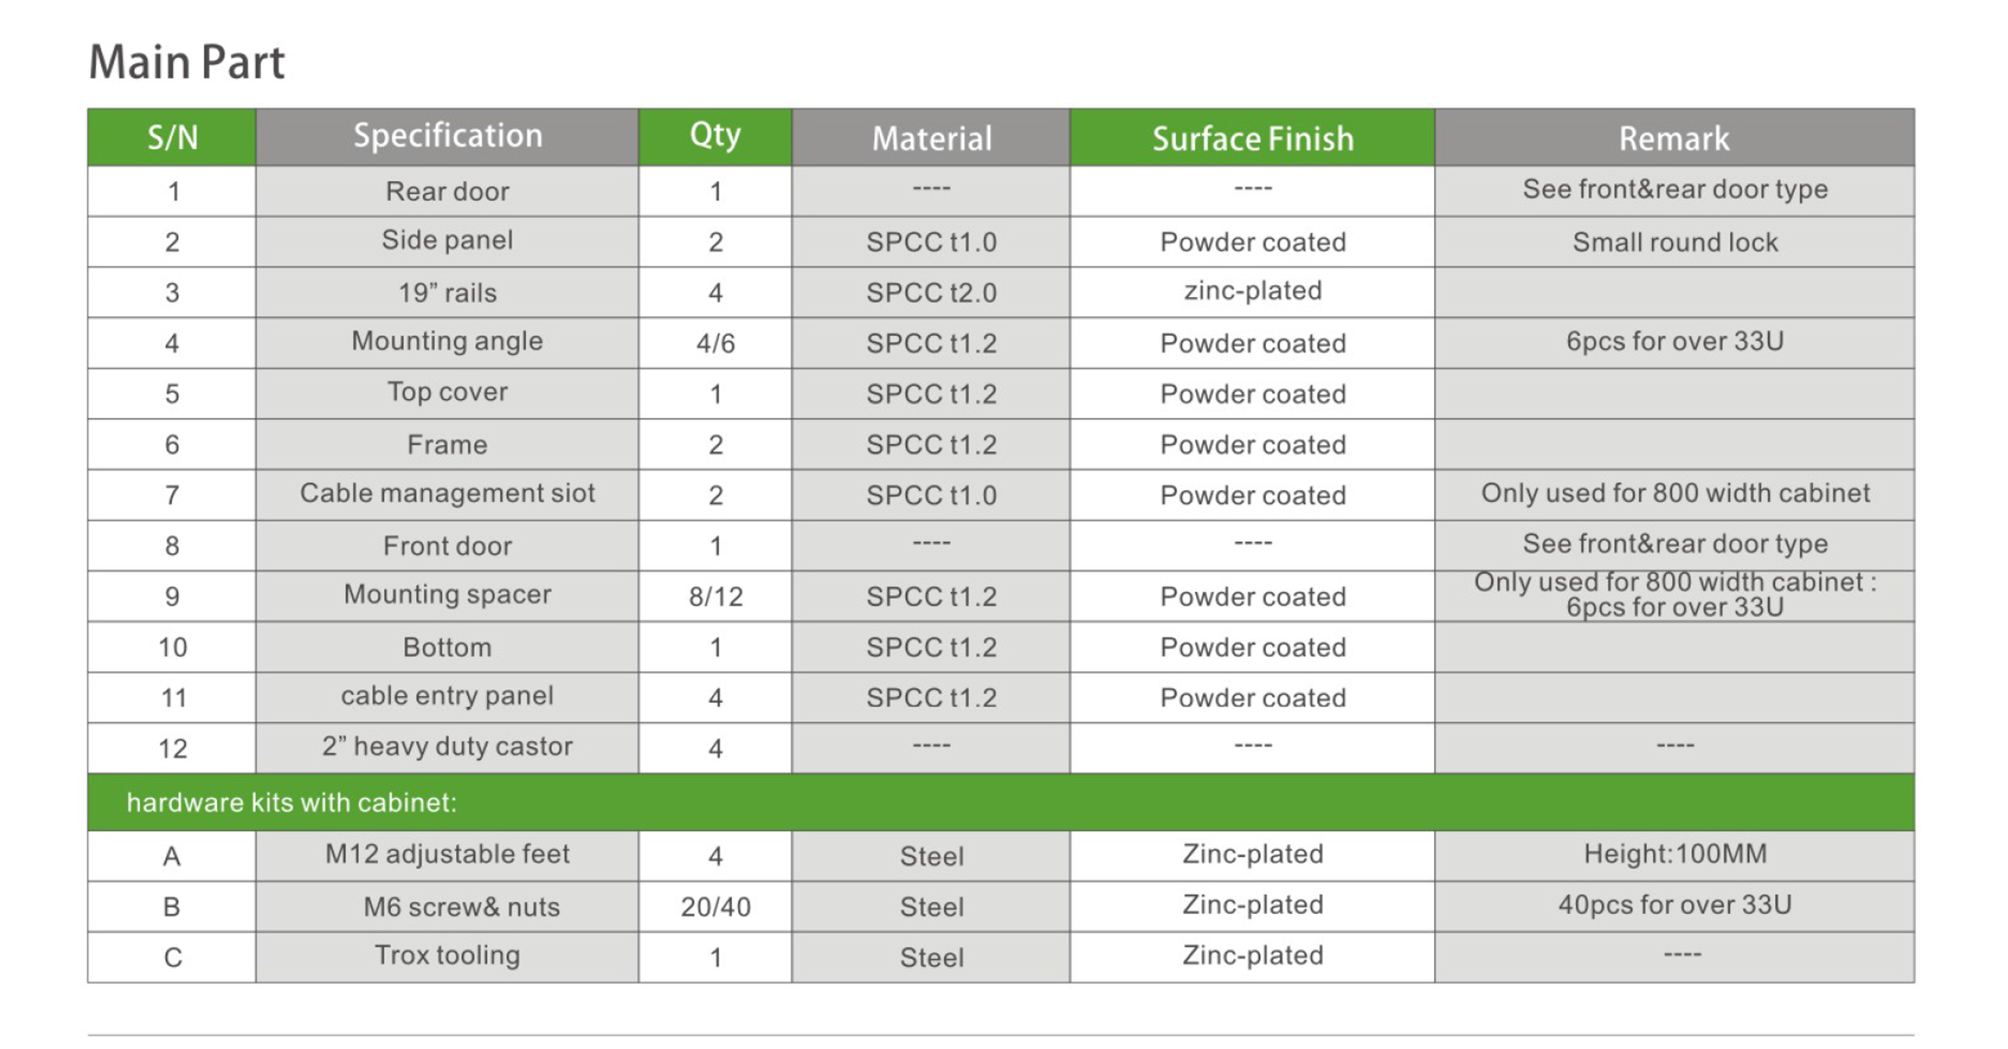This screenshot has height=1049, width=2008.
Task: Click the "Trox tooling" specification cell
Action: click(447, 956)
